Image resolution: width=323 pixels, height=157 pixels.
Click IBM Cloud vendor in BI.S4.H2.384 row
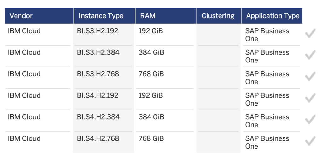(24, 117)
